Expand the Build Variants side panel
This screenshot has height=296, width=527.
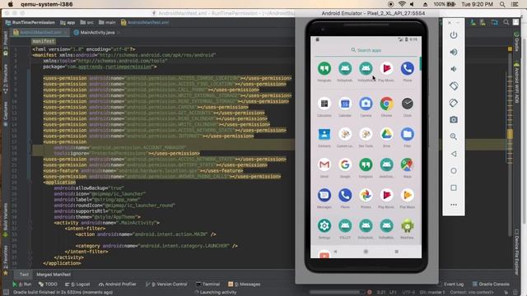(x=6, y=220)
